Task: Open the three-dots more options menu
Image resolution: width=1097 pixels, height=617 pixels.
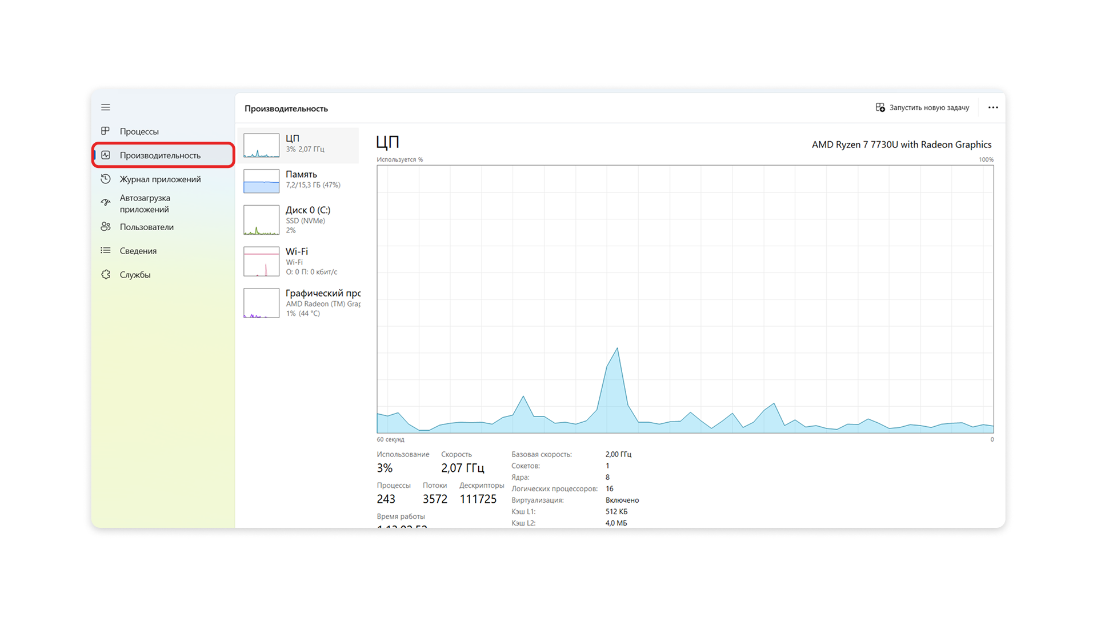Action: pos(993,107)
